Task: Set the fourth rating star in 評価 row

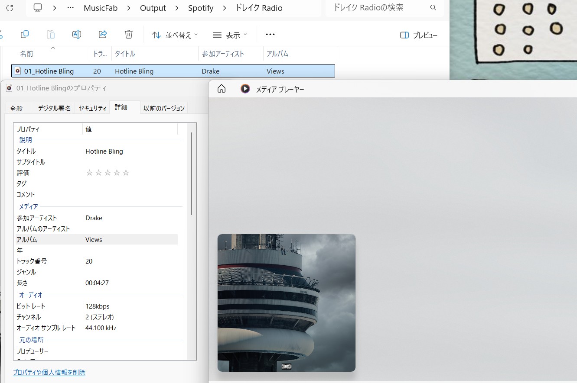Action: click(x=117, y=173)
